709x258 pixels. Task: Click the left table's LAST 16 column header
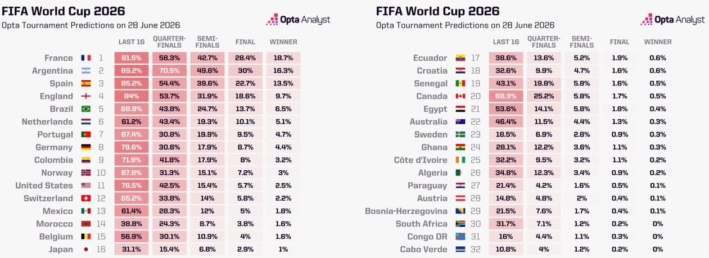pos(132,42)
